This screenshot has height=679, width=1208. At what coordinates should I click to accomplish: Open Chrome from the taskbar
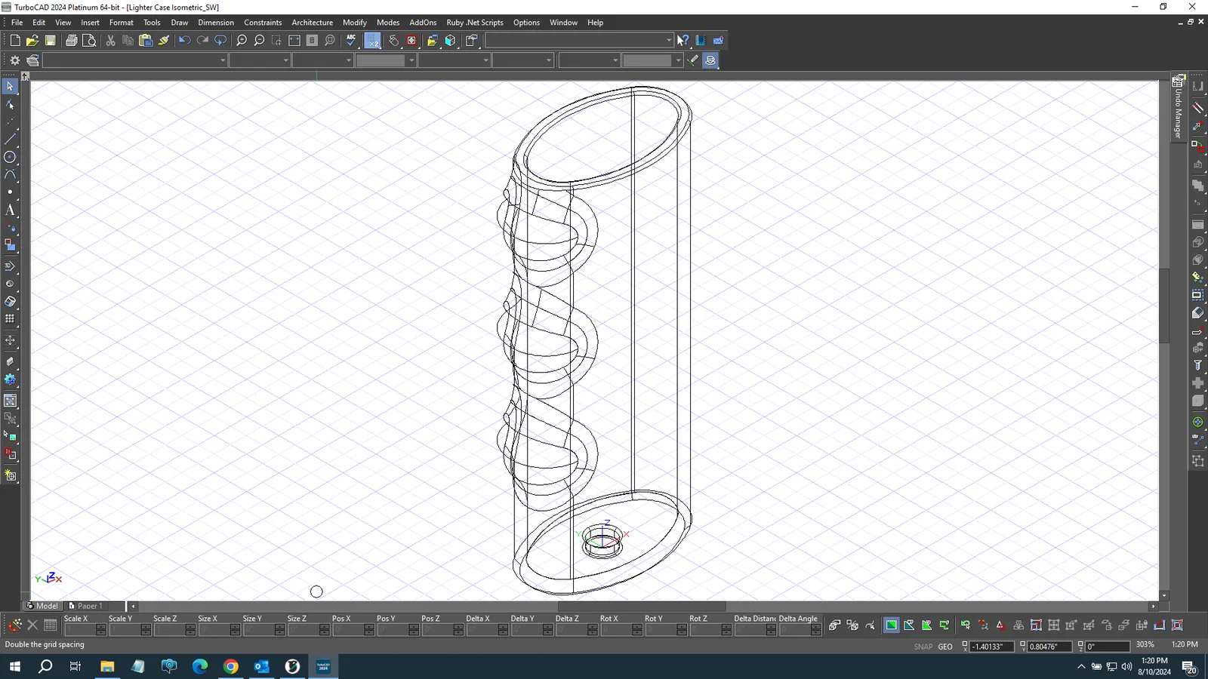coord(231,666)
